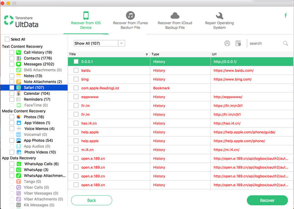Click the search magnifier icon

(285, 43)
